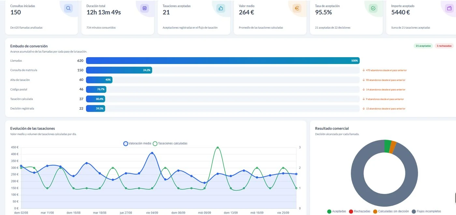The height and width of the screenshot is (215, 456).
Task: Click the Código postal 76.7% bar
Action: tap(96, 89)
